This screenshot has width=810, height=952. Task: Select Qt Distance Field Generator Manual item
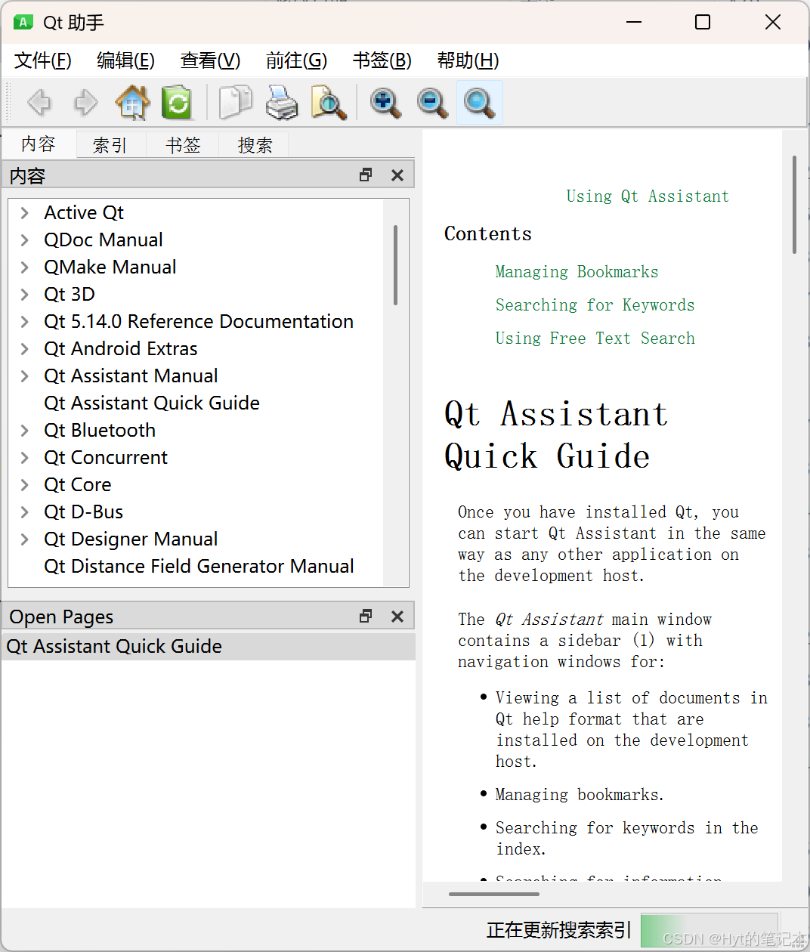pos(199,567)
